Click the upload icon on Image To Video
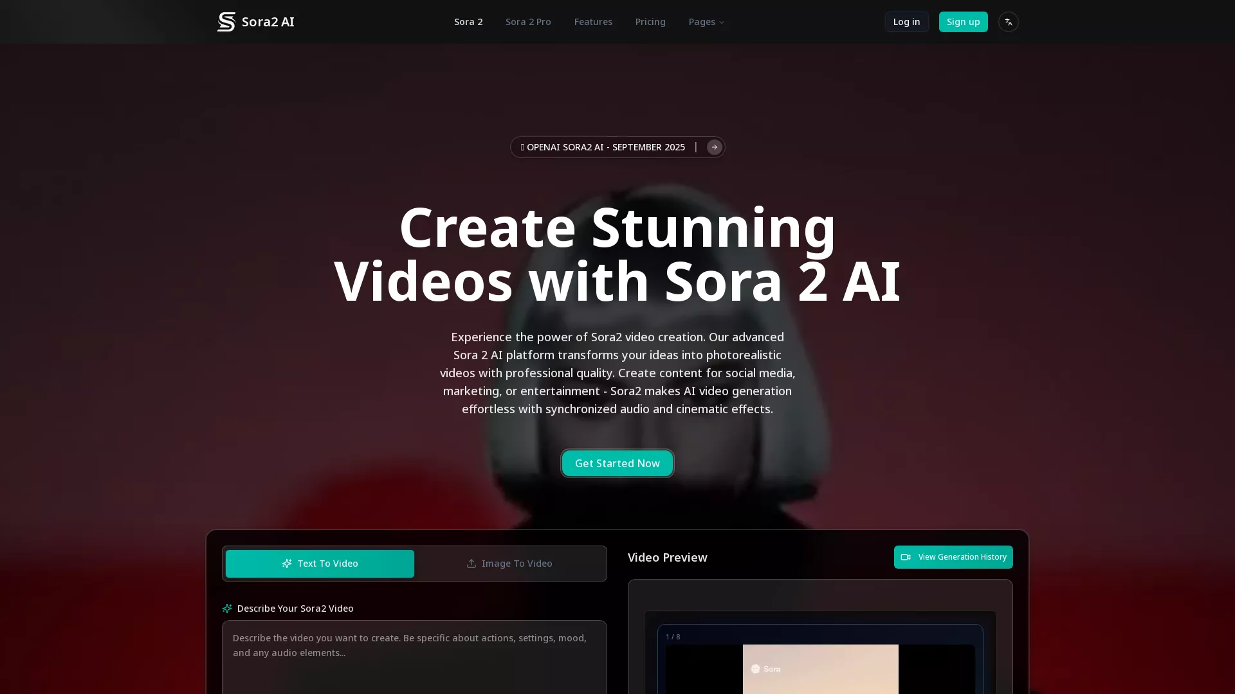Image resolution: width=1235 pixels, height=694 pixels. (470, 563)
